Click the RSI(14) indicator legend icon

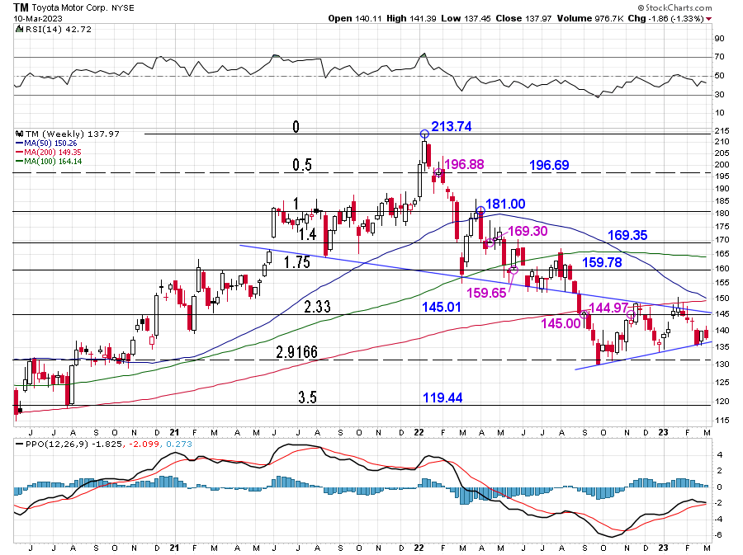coord(19,29)
